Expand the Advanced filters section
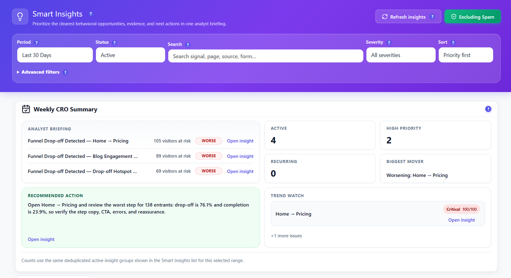This screenshot has width=511, height=278. click(38, 72)
